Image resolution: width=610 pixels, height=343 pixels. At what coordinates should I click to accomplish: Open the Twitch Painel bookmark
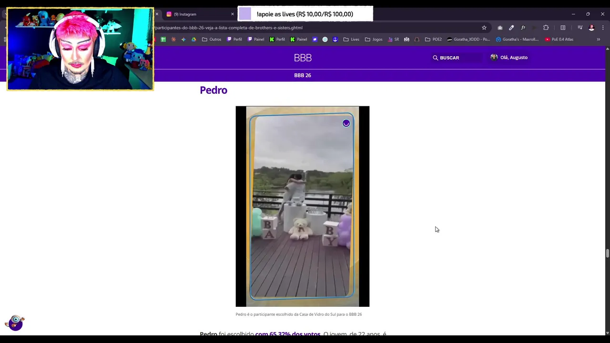point(256,40)
